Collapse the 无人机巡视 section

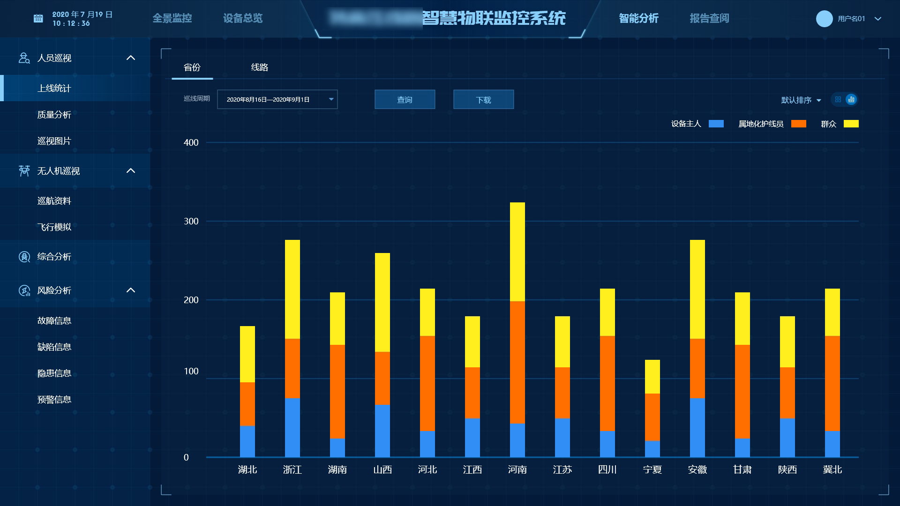pos(131,171)
